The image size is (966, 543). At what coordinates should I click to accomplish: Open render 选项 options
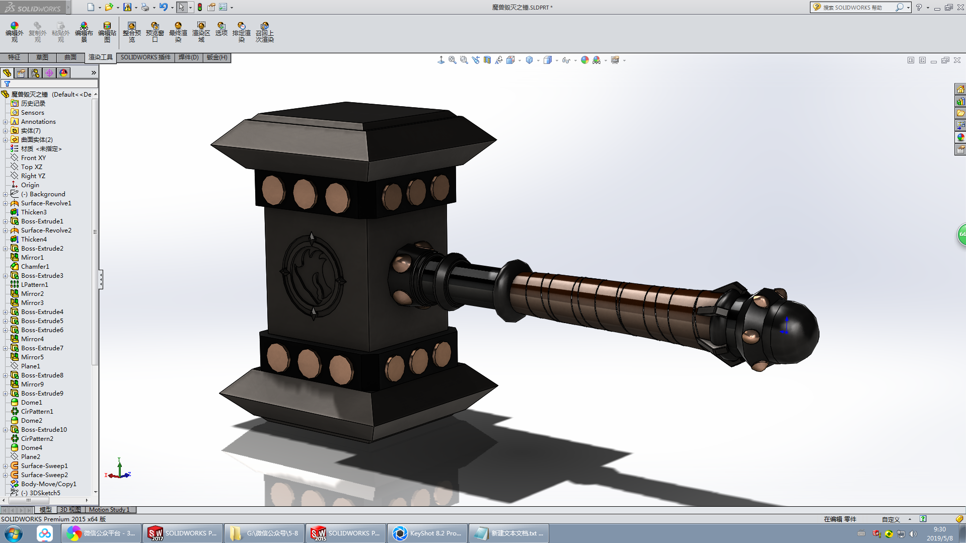point(221,29)
